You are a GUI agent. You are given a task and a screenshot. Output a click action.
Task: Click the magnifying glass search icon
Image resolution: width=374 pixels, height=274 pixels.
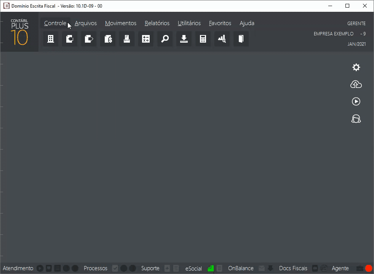[165, 39]
